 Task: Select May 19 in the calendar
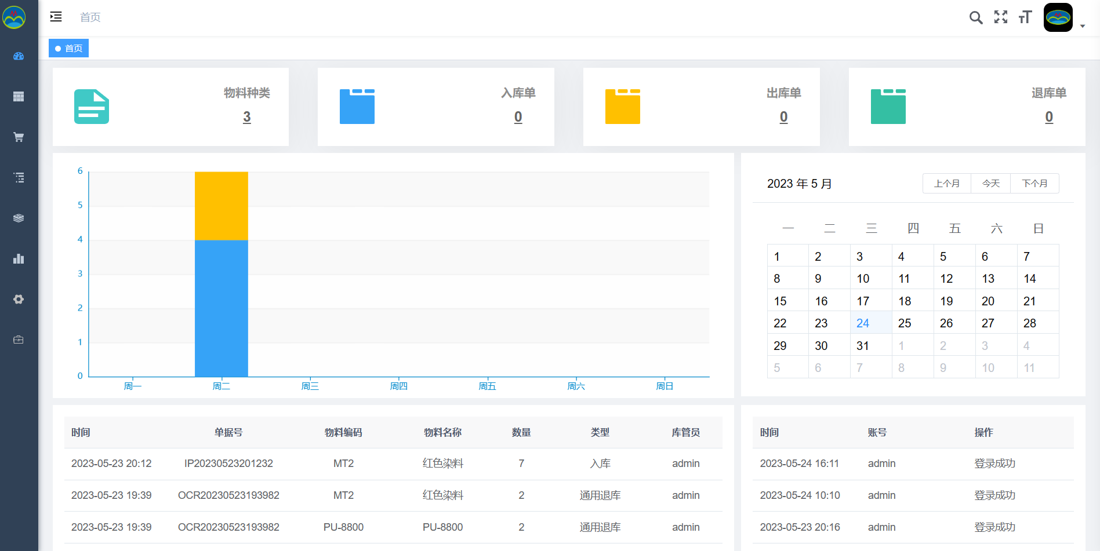pyautogui.click(x=954, y=301)
